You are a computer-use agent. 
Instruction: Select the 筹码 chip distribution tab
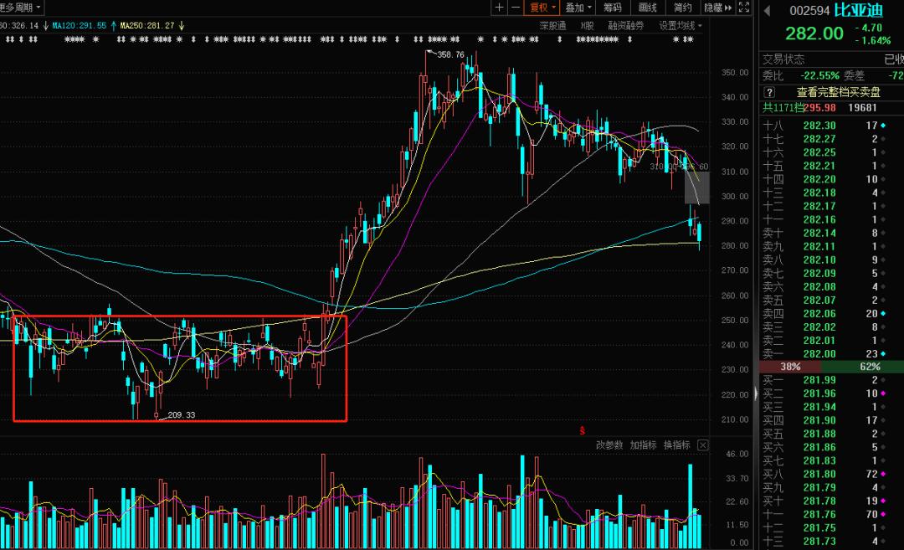tap(612, 8)
